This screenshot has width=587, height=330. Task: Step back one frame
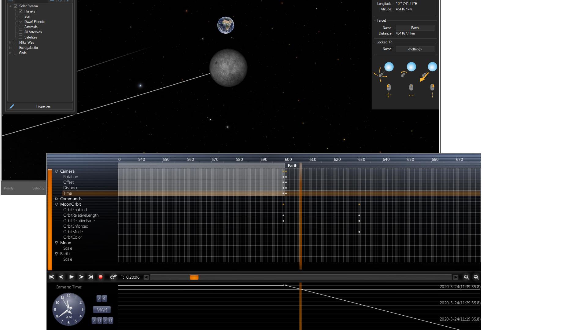[61, 277]
